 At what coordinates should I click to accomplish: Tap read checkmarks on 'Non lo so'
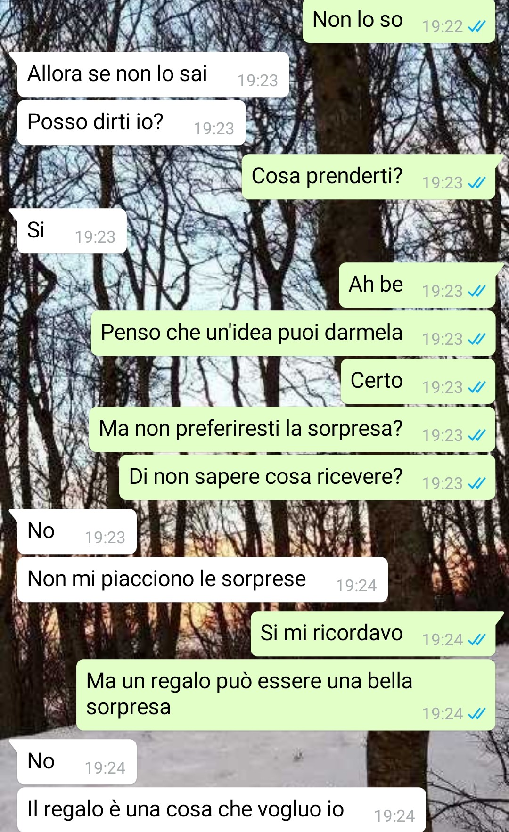pos(476,27)
